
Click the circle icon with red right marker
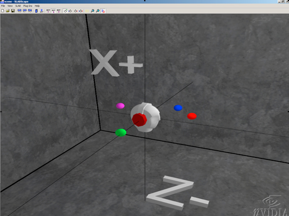76,11
